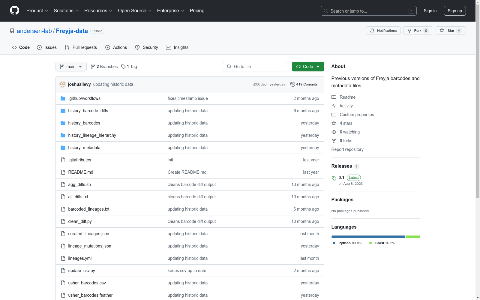Click the branches icon next to 2 Branches
480x300 pixels.
[93, 67]
